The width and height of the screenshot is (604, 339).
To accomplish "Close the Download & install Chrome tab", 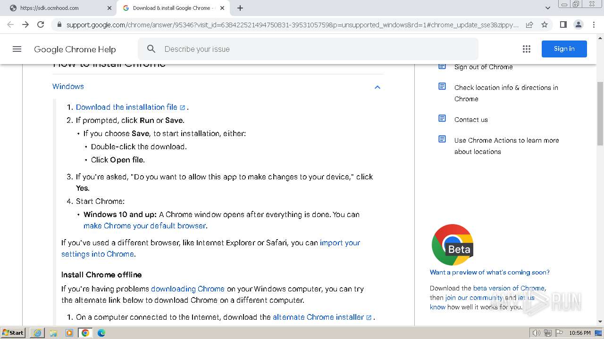I will [x=222, y=8].
